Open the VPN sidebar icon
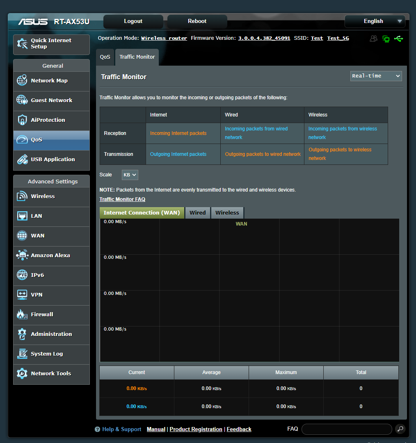416x443 pixels. click(x=22, y=295)
